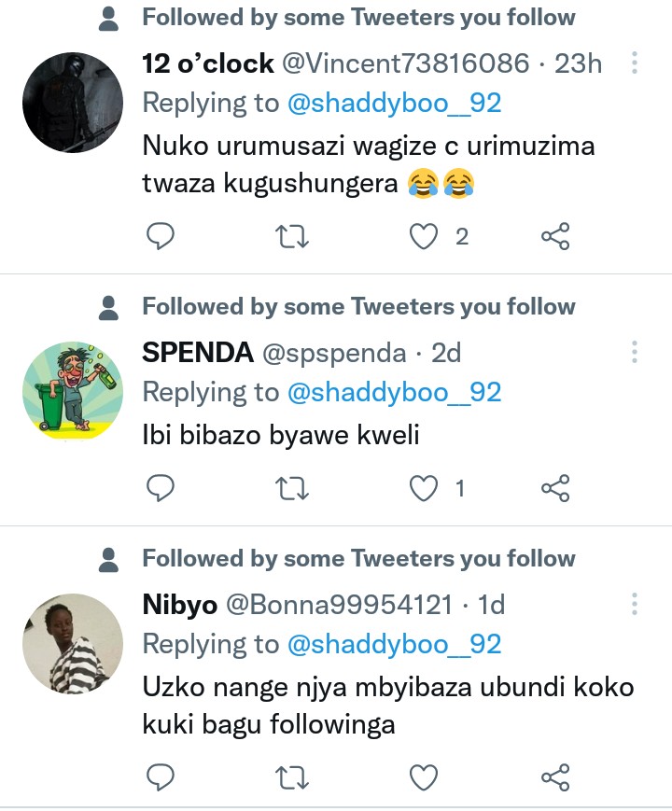Open Nibyo's profile via display name
The height and width of the screenshot is (811, 672).
tap(179, 605)
